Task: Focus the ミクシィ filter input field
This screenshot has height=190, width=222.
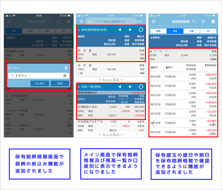Action: 39,76
